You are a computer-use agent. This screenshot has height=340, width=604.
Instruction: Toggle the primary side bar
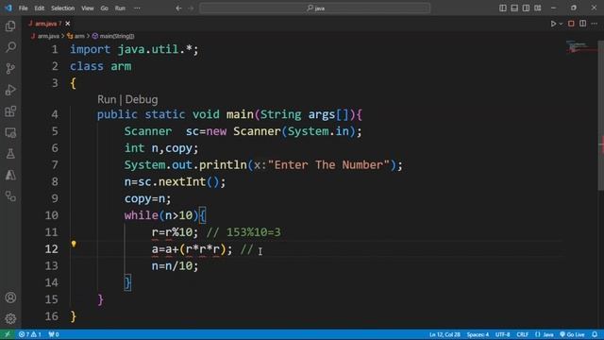point(503,8)
